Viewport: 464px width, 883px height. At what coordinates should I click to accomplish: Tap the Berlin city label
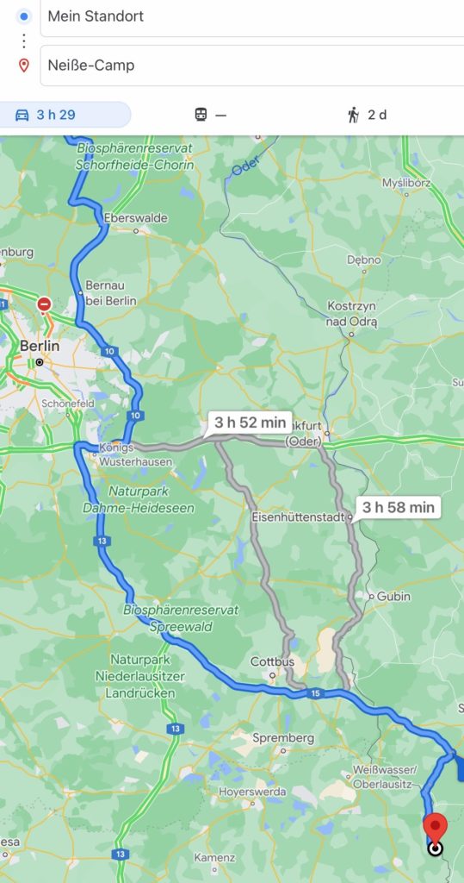click(x=40, y=346)
